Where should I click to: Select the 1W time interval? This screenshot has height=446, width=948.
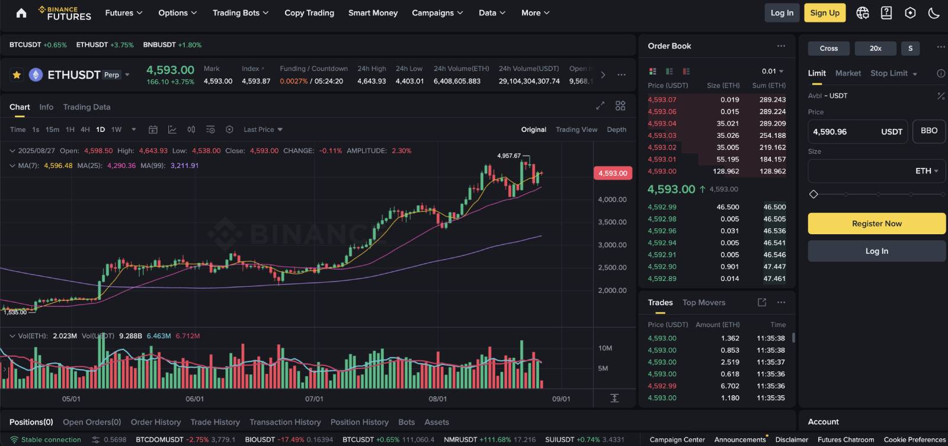116,130
